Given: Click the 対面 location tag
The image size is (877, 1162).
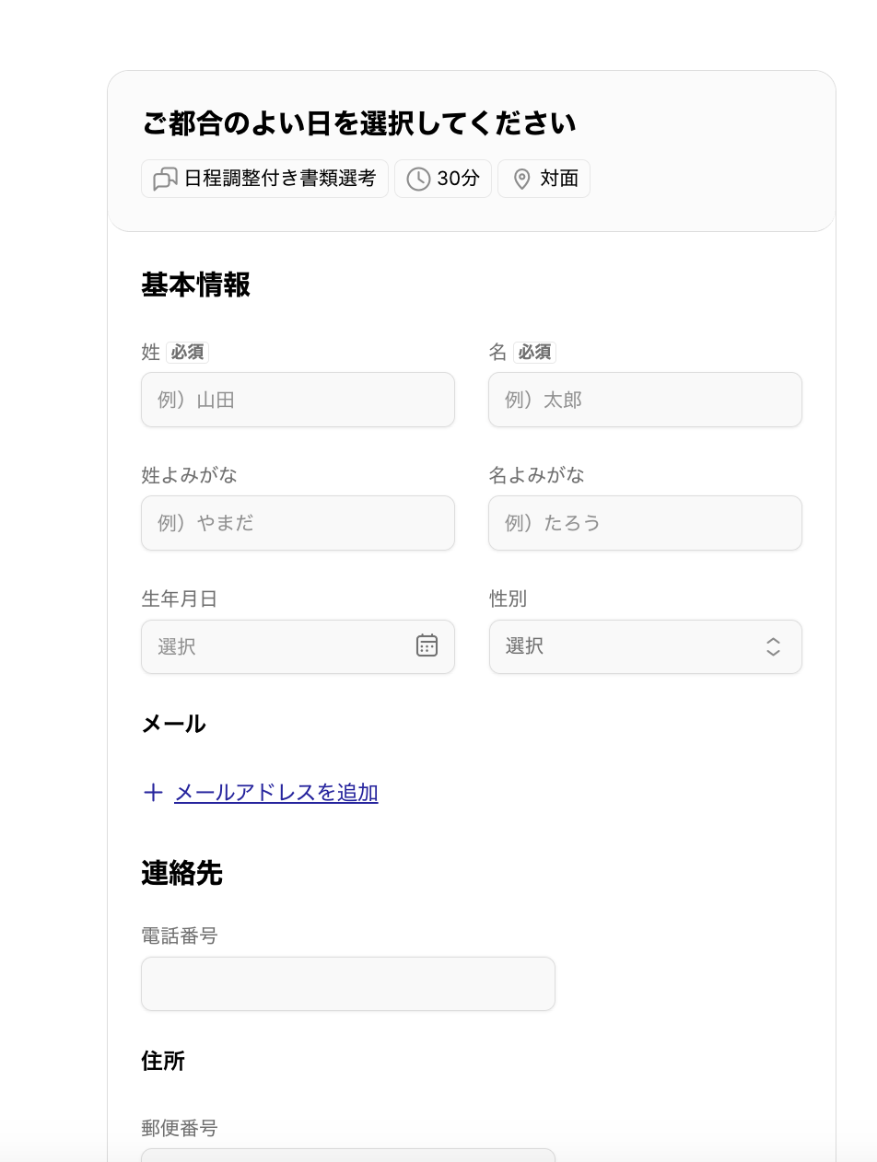Looking at the screenshot, I should 544,179.
